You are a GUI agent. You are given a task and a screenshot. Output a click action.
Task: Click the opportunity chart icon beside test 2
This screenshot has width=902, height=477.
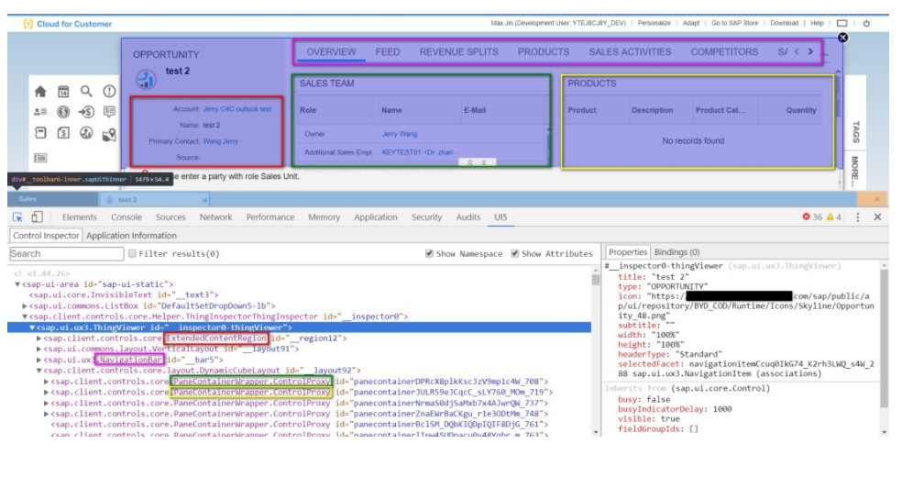146,80
